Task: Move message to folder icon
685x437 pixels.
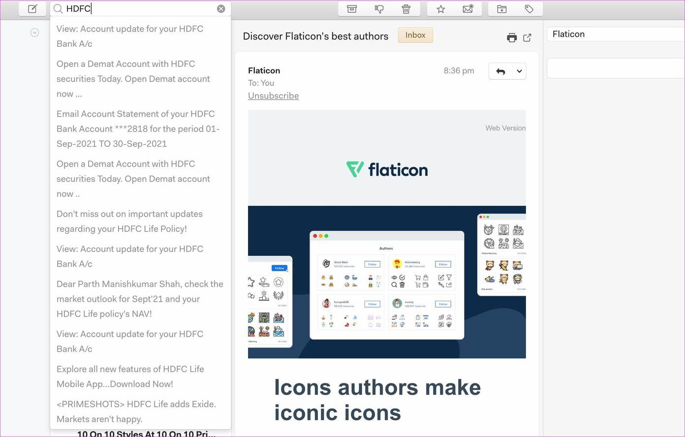Action: click(x=502, y=9)
